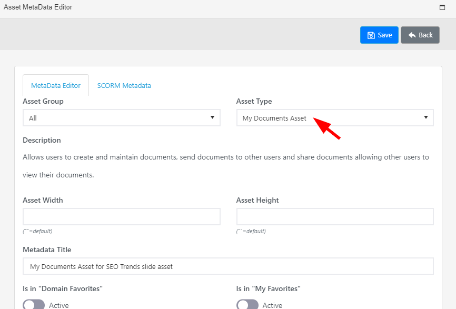This screenshot has width=456, height=309.
Task: Click the Asset MetaData Editor title text
Action: tap(38, 7)
